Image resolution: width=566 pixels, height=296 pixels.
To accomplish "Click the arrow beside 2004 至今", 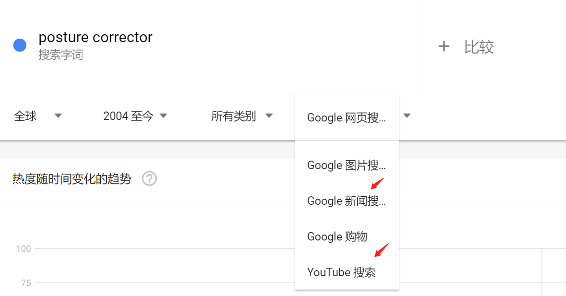I will (x=164, y=116).
